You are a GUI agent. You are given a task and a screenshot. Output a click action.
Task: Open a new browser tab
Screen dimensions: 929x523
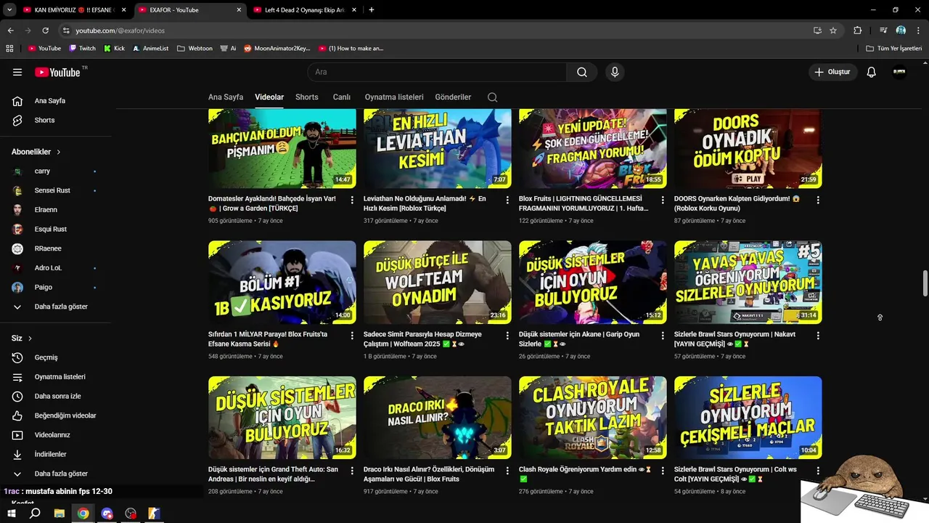(372, 10)
